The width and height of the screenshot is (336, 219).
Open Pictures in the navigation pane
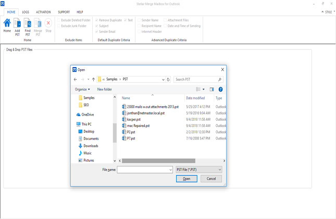click(86, 160)
